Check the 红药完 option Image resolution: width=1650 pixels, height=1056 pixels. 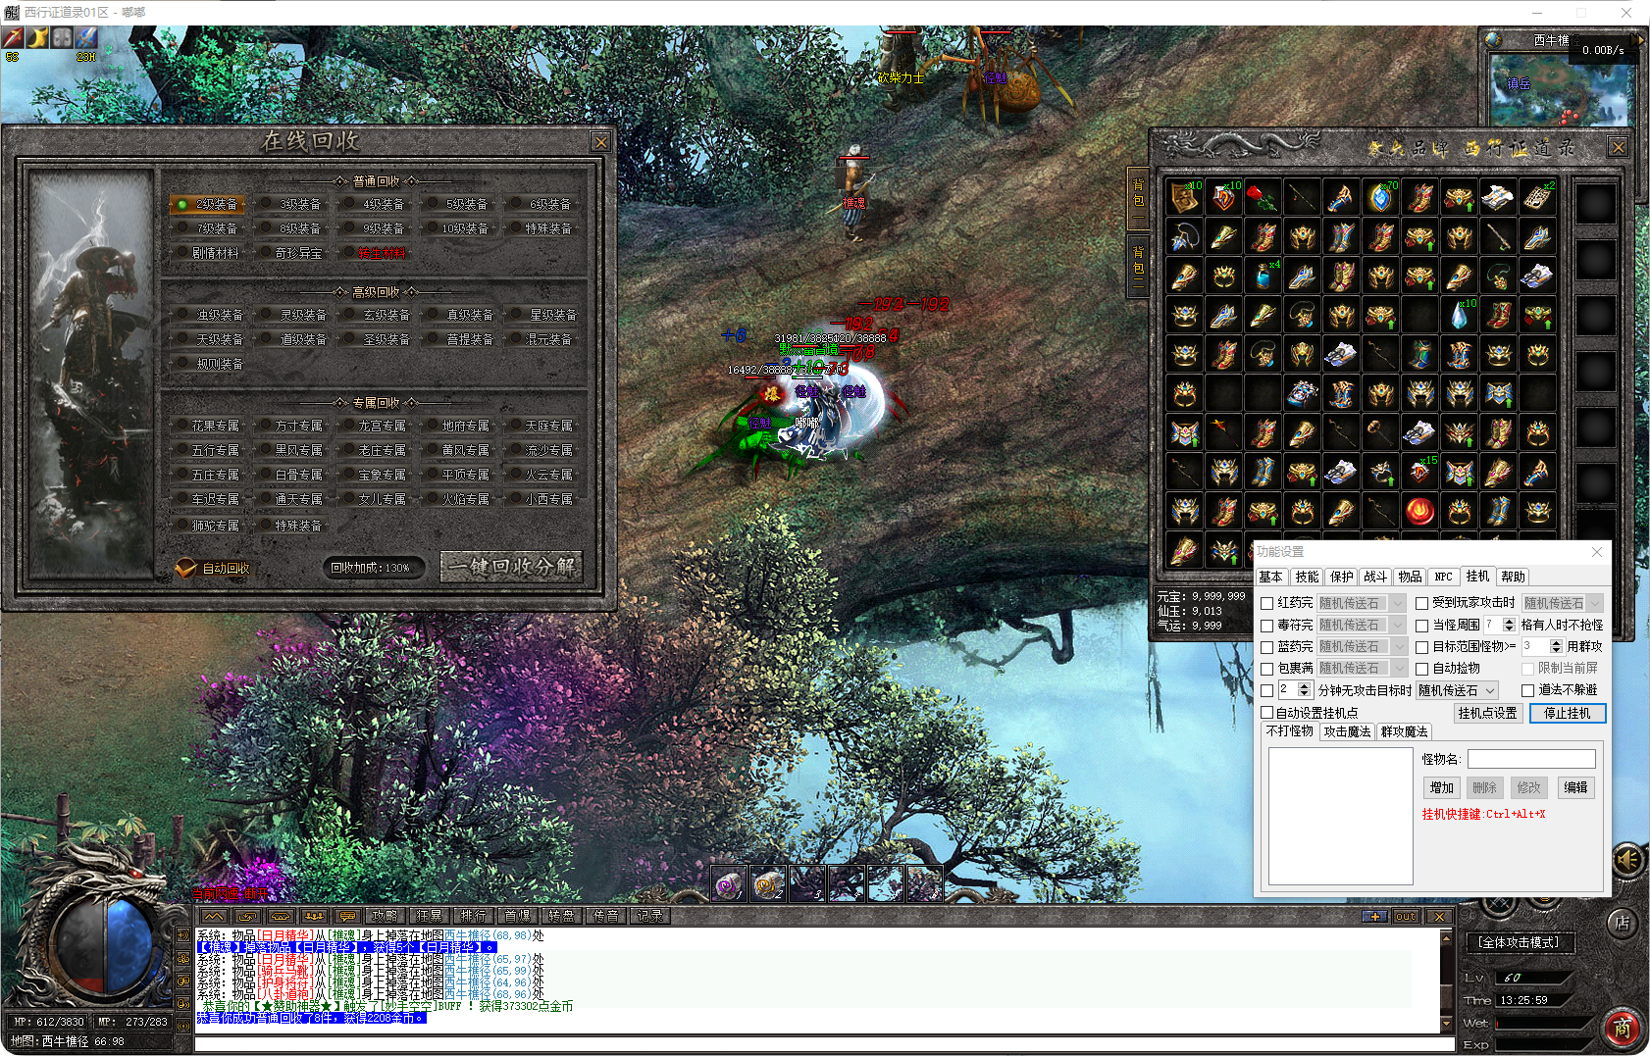click(x=1266, y=604)
